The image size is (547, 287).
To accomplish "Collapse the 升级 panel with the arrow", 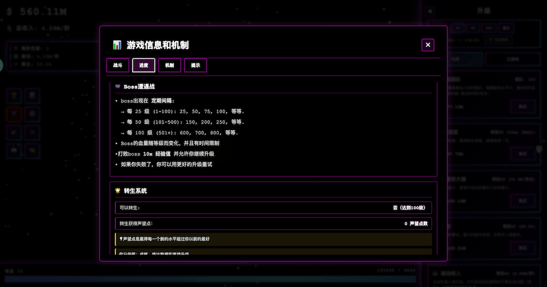I will point(430,11).
